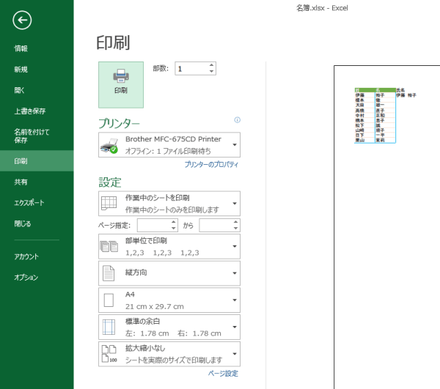Click the margins layout icon
Viewport: 440px width, 389px height.
109,327
